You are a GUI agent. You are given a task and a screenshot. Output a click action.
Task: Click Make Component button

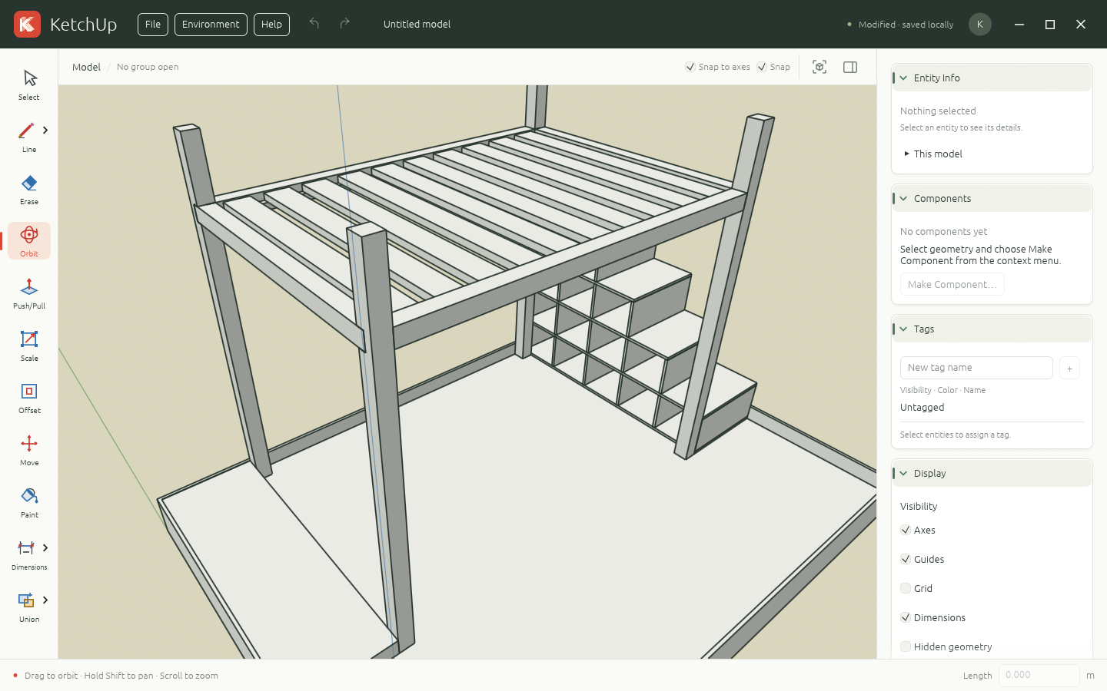[x=952, y=284]
